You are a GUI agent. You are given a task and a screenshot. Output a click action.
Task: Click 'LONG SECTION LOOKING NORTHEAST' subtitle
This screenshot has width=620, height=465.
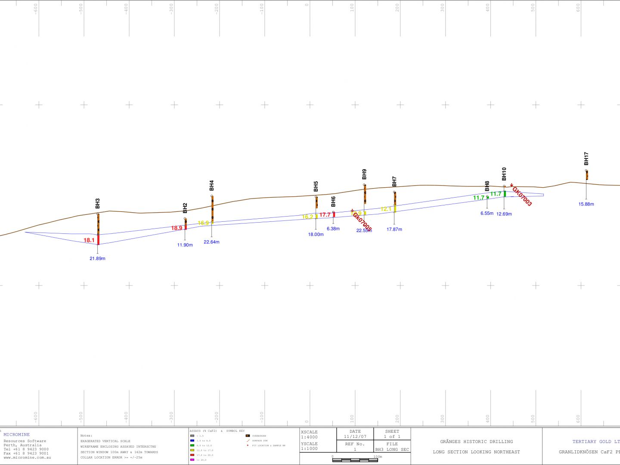[x=477, y=452]
